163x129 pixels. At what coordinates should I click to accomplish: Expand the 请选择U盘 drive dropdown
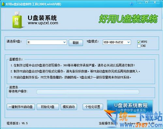click(47, 42)
